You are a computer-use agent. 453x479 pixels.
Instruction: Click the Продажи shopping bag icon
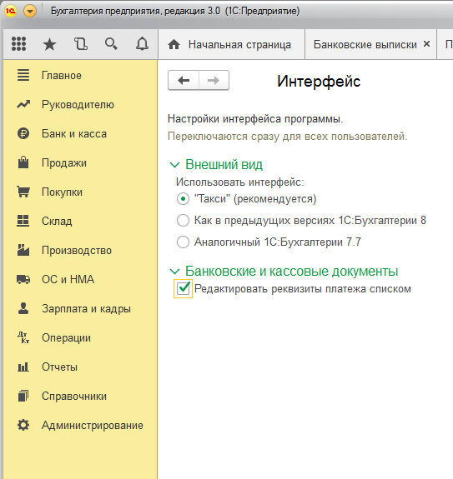[23, 162]
